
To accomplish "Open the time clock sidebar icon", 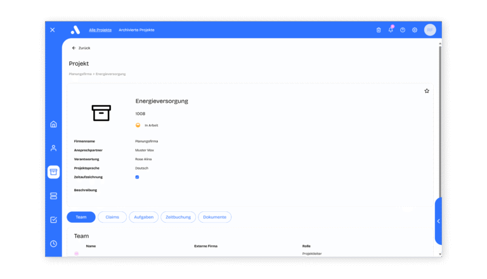I will coord(53,244).
